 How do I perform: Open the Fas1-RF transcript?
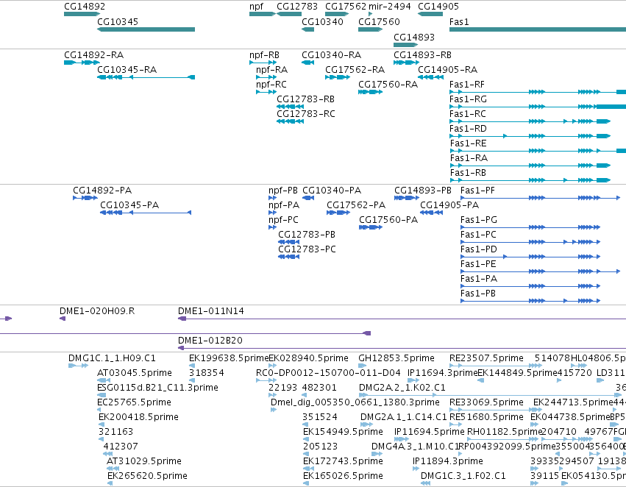tap(466, 84)
